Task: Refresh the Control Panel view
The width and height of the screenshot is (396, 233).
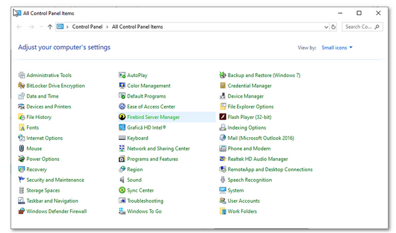Action: tap(333, 27)
